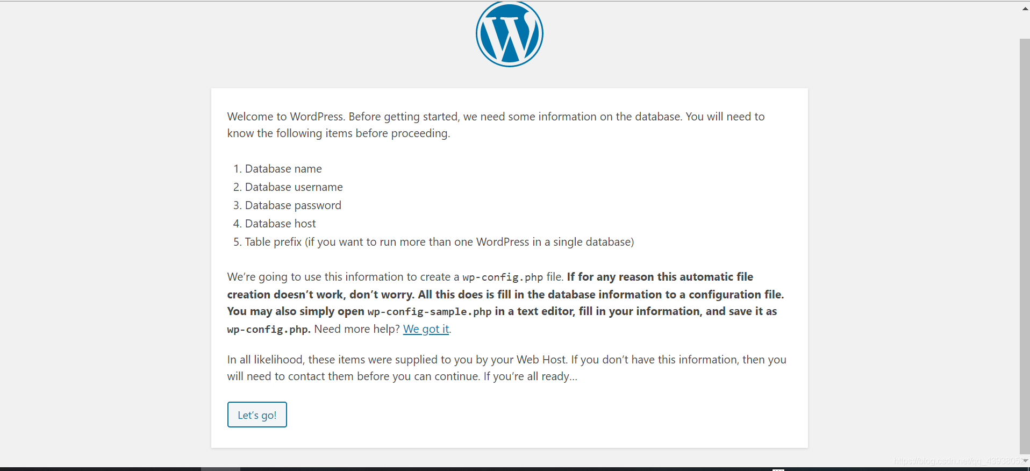1030x471 pixels.
Task: Click the scrollbar up arrow
Action: pyautogui.click(x=1025, y=8)
